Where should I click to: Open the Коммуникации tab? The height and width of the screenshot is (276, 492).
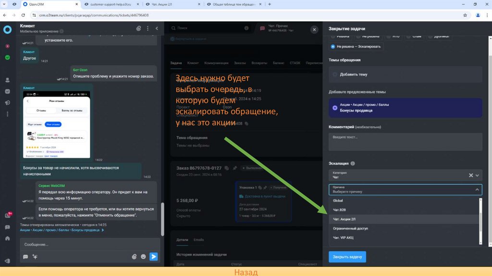(216, 63)
